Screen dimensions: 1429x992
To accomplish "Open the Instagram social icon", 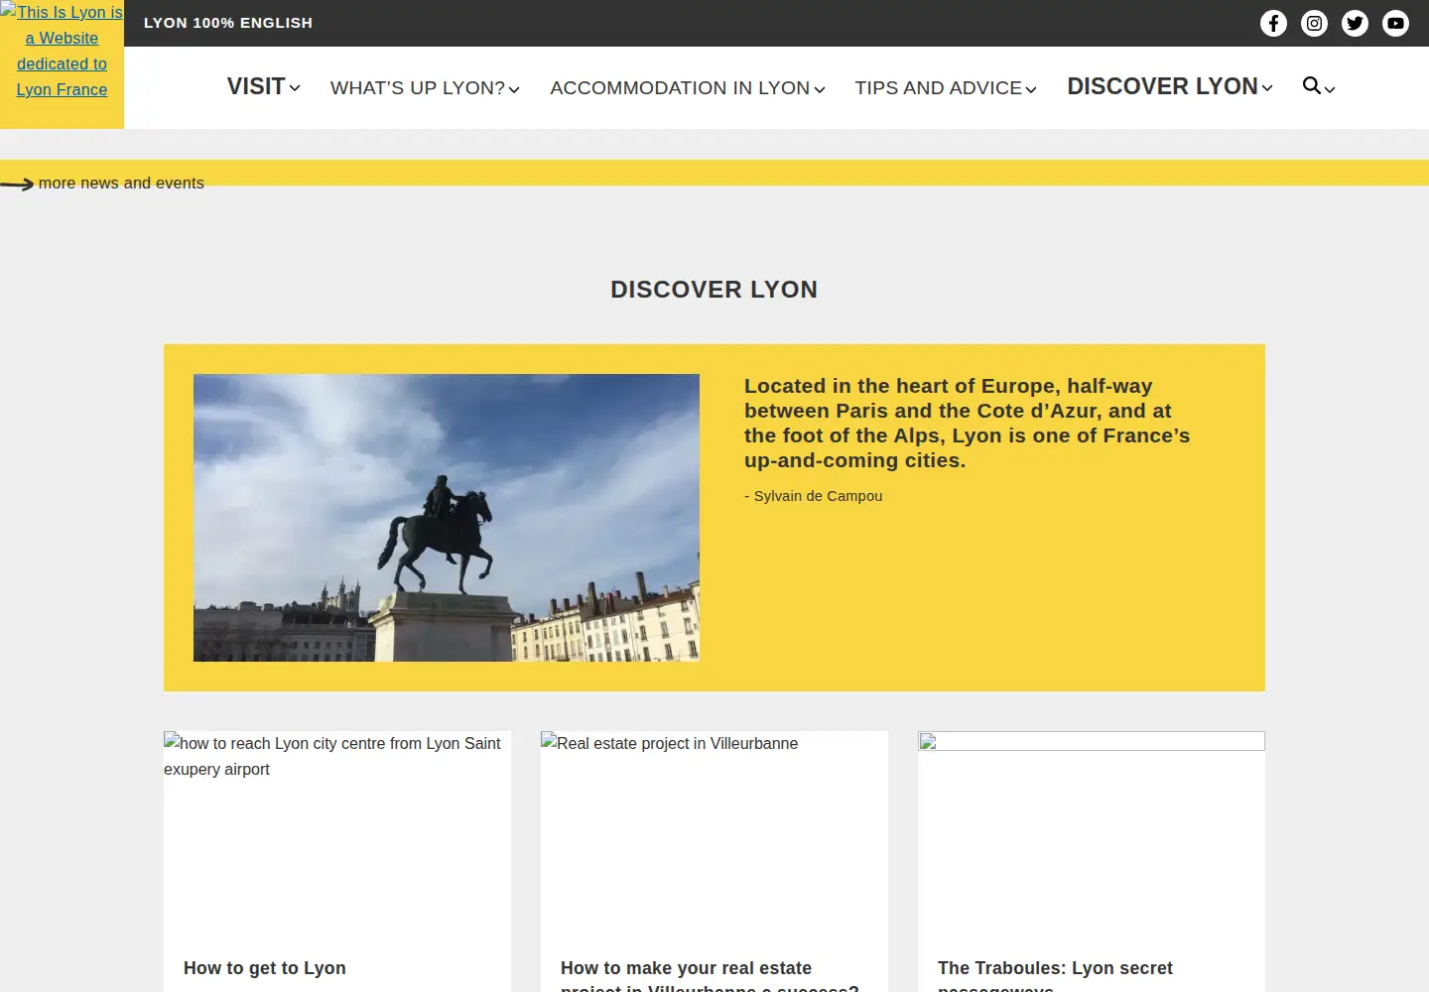I will [x=1314, y=23].
